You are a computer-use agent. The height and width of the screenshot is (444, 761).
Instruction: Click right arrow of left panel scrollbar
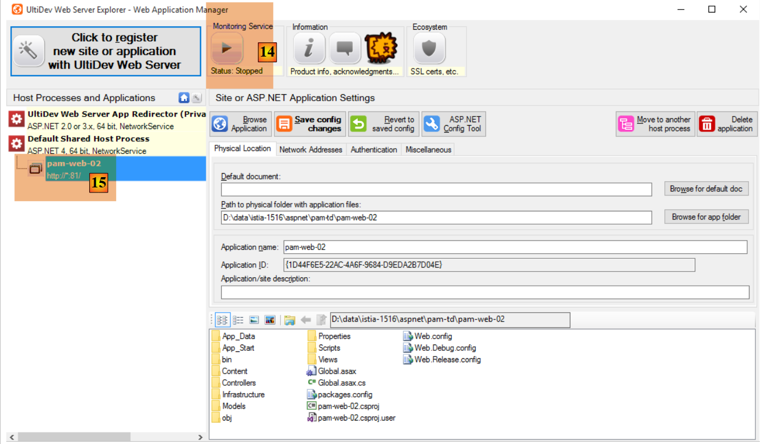tap(200, 437)
